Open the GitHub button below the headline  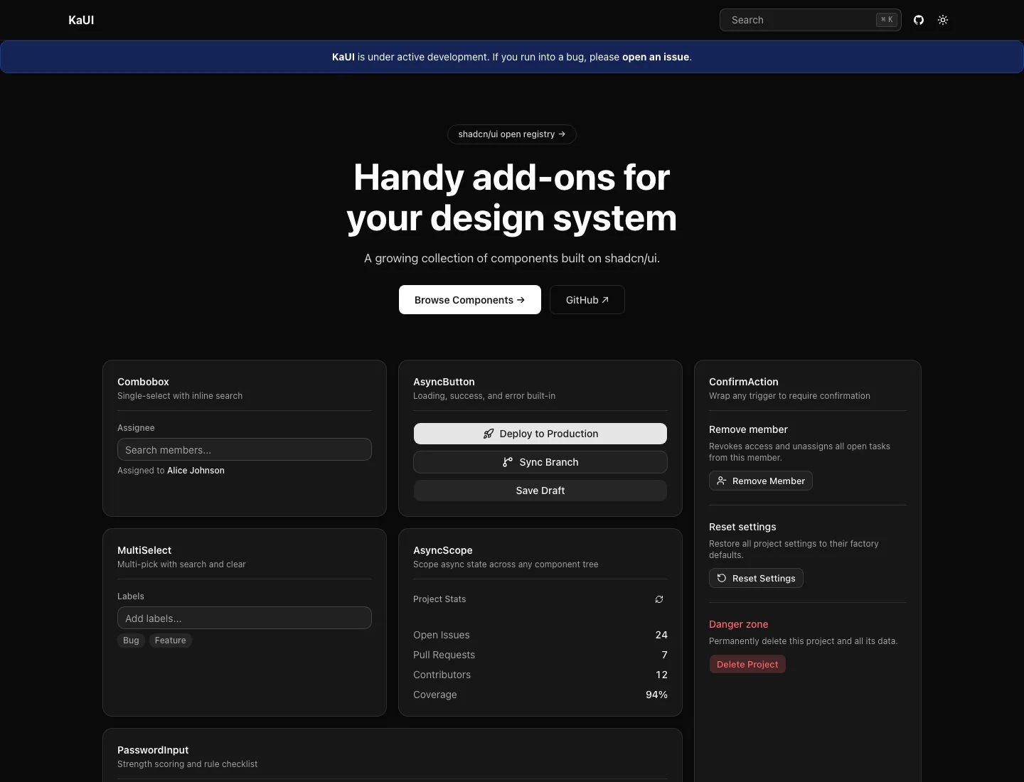pos(587,300)
